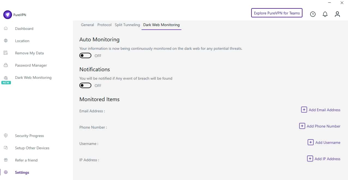Click the plus icon for Username
The height and width of the screenshot is (180, 348).
[x=311, y=142]
